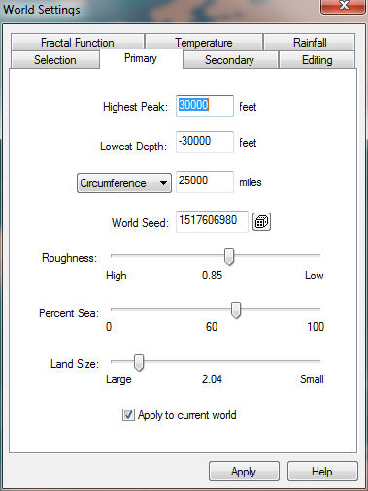Image resolution: width=368 pixels, height=491 pixels.
Task: Click the '100' label under Percent Sea
Action: click(316, 327)
